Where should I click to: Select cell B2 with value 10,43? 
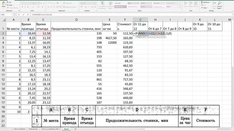point(29,33)
